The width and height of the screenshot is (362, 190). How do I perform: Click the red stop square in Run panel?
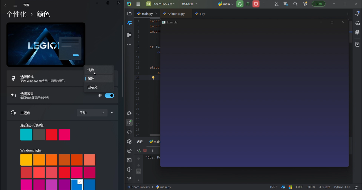tap(145, 151)
